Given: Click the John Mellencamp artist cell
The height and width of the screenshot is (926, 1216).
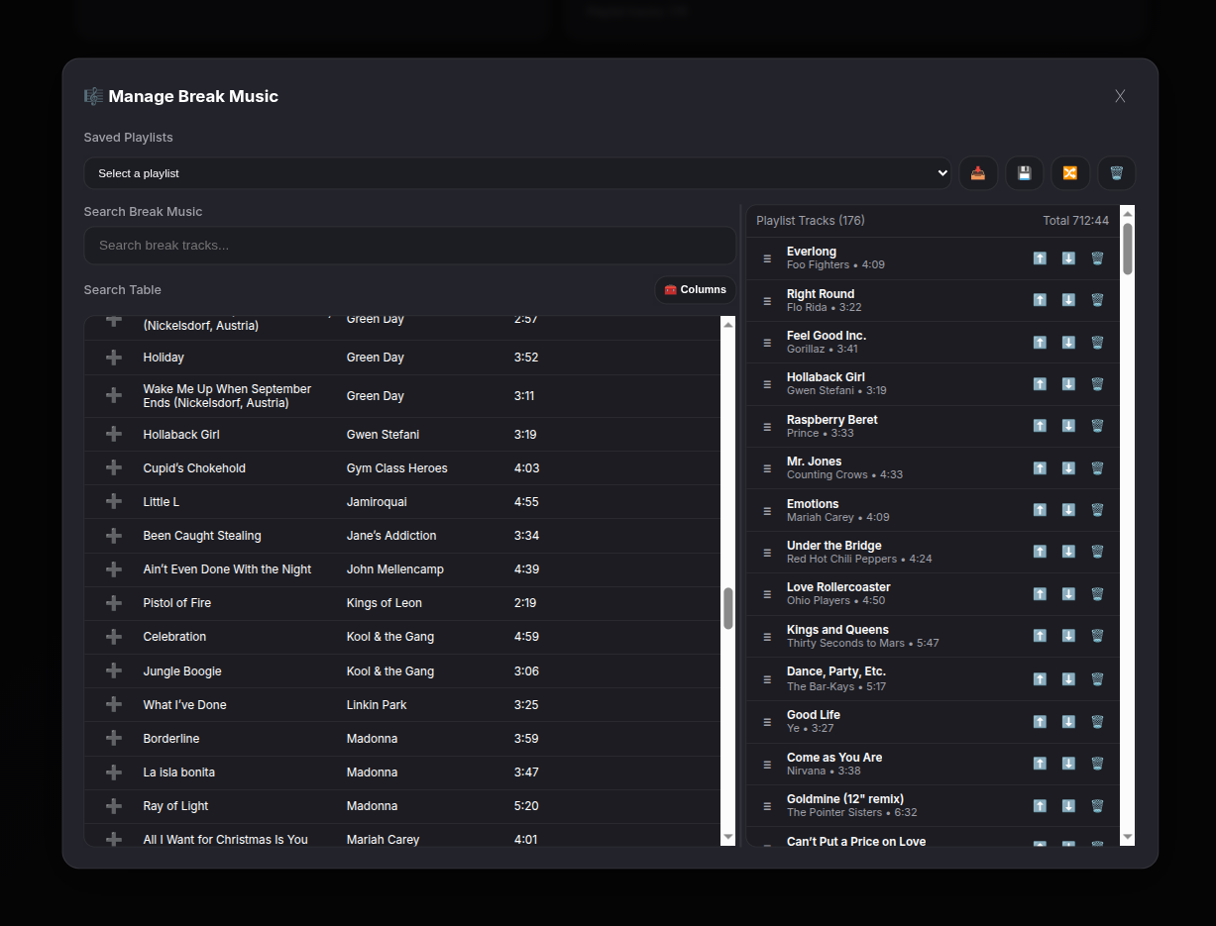Looking at the screenshot, I should click(x=394, y=569).
